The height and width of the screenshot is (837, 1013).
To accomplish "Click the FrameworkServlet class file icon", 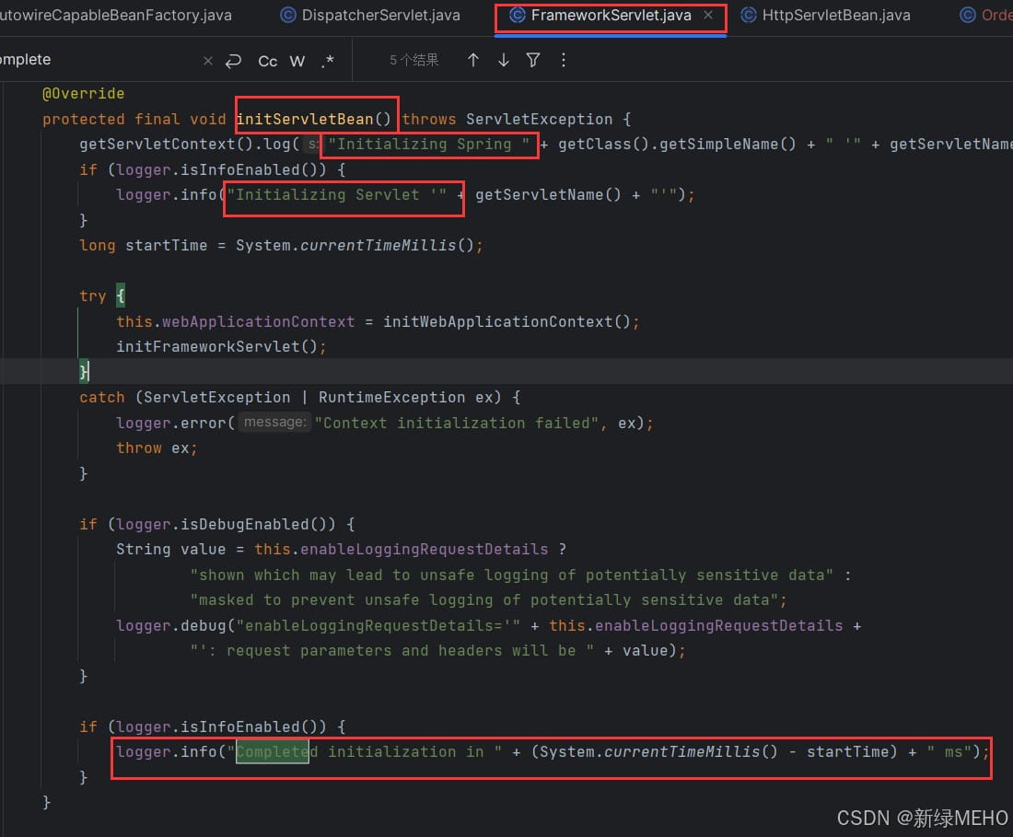I will click(x=518, y=15).
